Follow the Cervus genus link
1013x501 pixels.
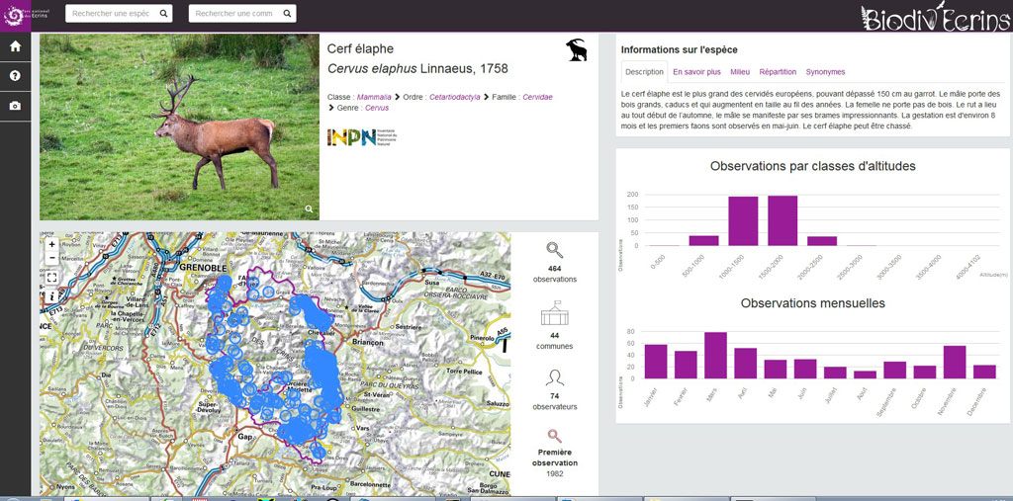[x=377, y=108]
